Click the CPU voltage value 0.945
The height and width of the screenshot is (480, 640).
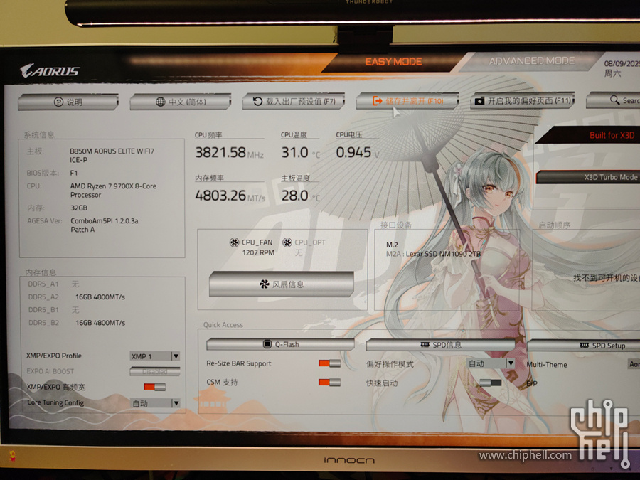click(353, 152)
